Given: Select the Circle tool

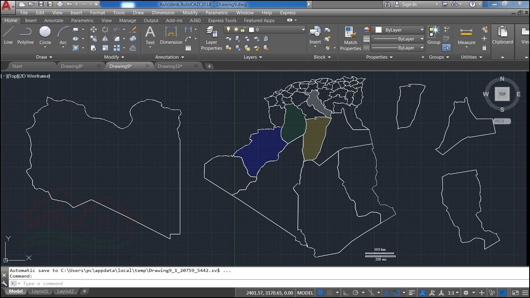Looking at the screenshot, I should (x=45, y=36).
